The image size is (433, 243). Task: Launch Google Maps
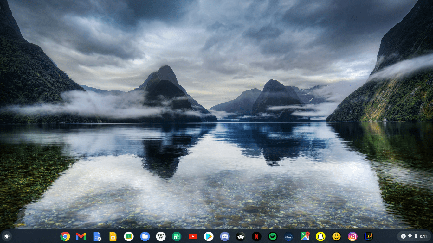(x=304, y=236)
